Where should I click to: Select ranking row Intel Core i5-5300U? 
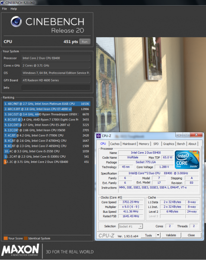pos(47,156)
